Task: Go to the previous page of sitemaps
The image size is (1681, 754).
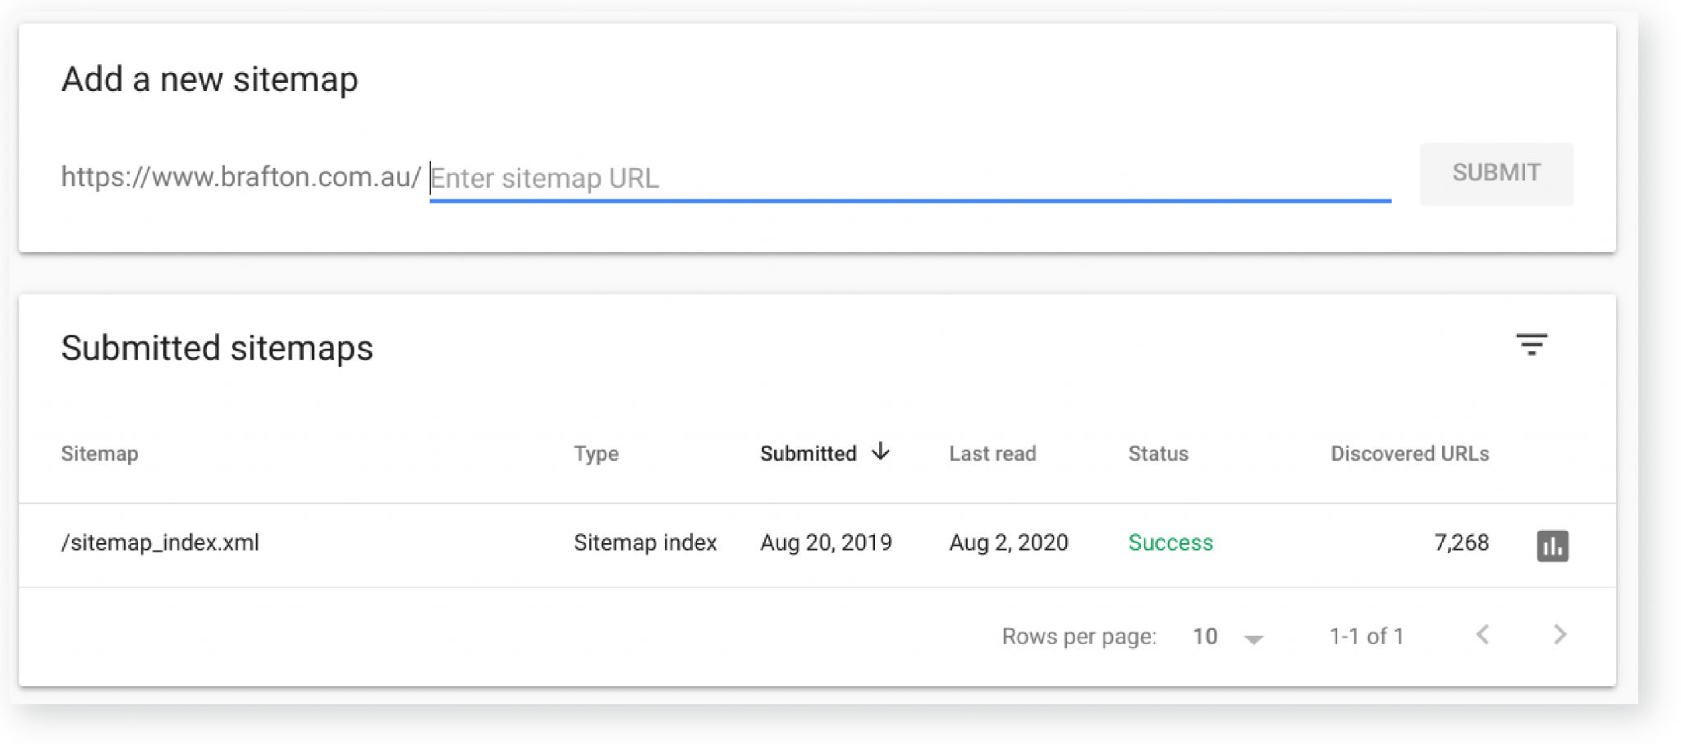Action: click(1482, 634)
